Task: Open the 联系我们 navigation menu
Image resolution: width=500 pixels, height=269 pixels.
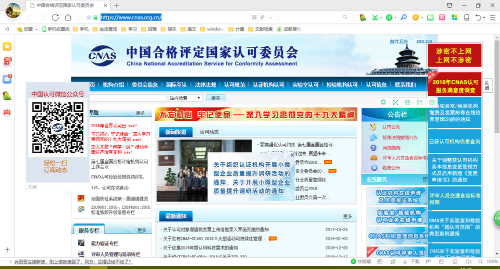Action: point(405,85)
